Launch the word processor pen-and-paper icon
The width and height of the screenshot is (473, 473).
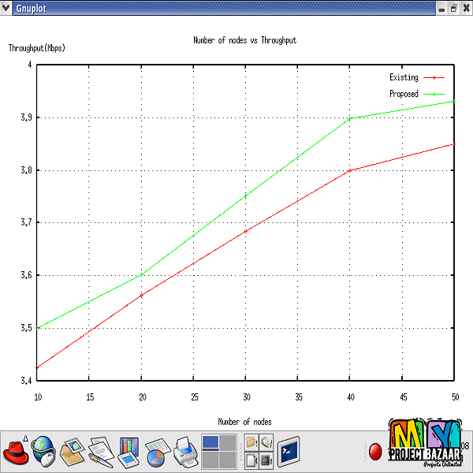100,453
